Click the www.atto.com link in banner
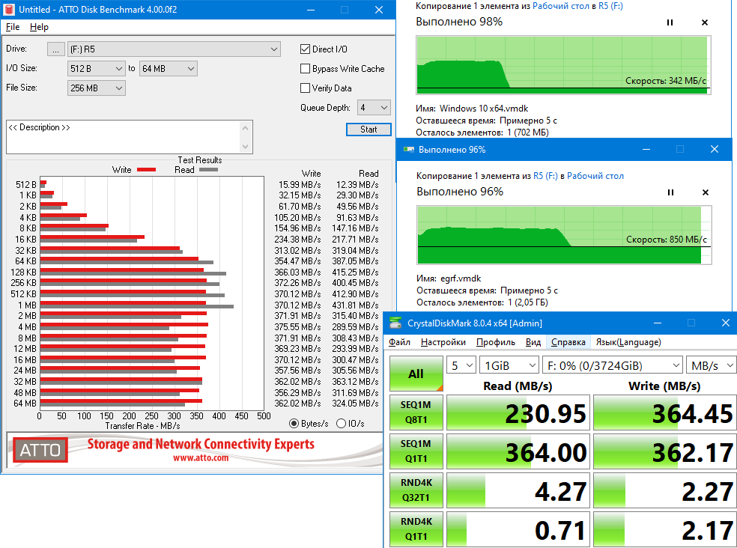737x548 pixels. 201,457
